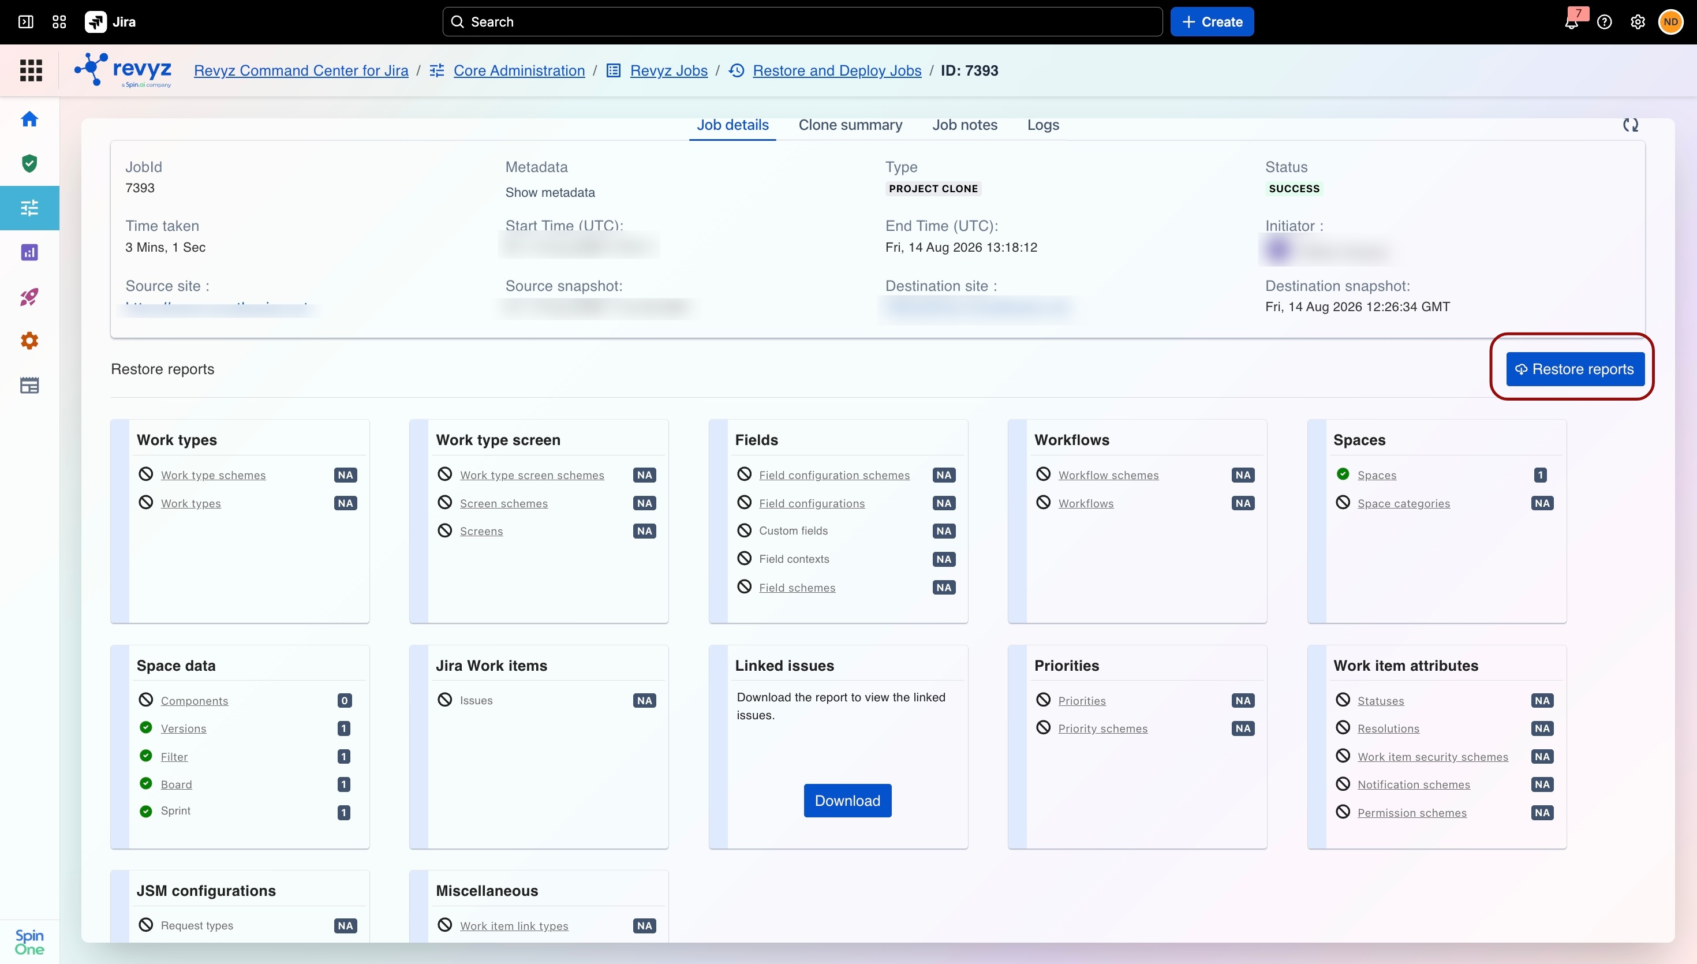Open the Core Administration breadcrumb link
The height and width of the screenshot is (964, 1697).
point(519,70)
